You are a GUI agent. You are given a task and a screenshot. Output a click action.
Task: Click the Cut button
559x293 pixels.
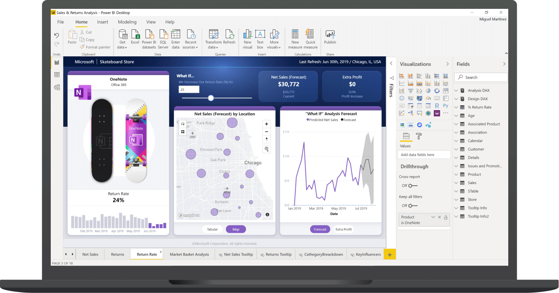(x=86, y=32)
